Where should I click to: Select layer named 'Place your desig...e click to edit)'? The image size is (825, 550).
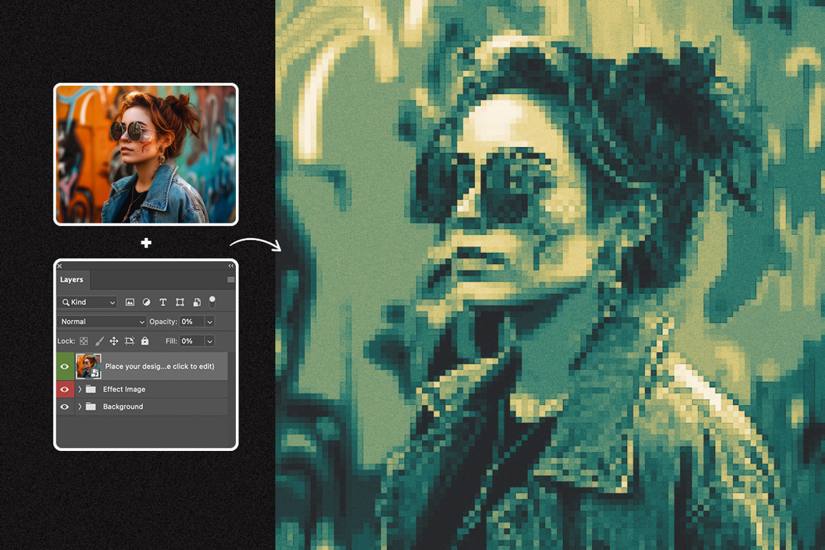click(159, 366)
